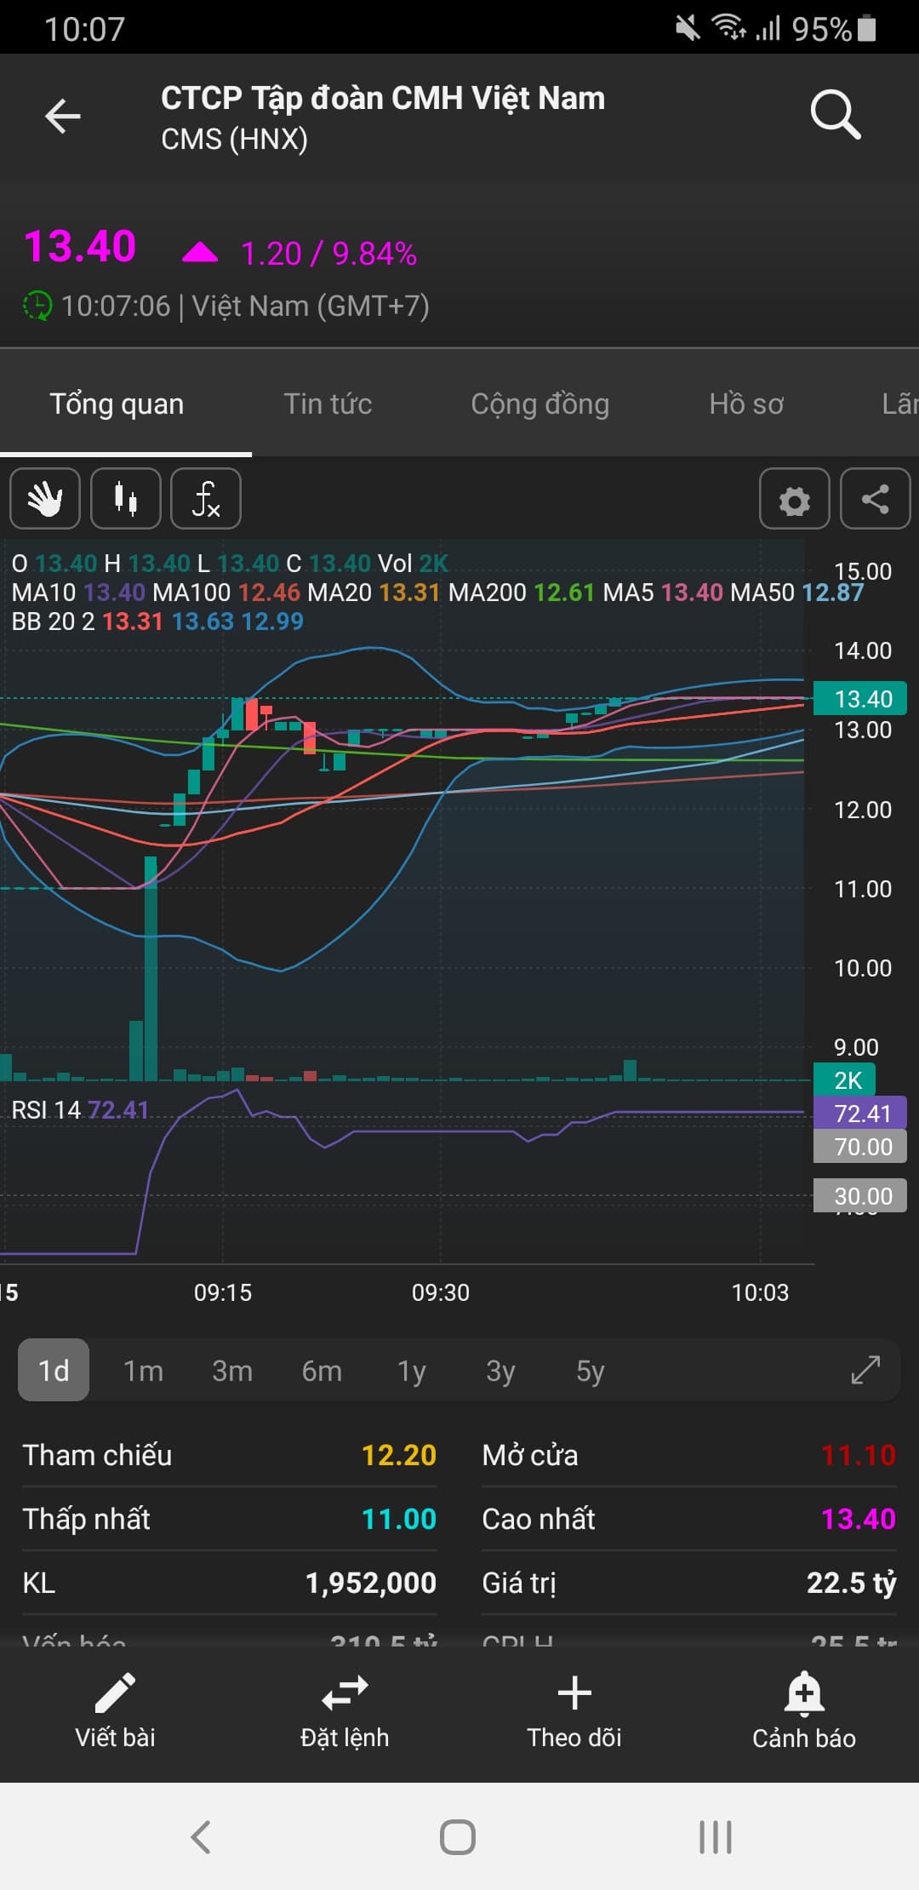This screenshot has width=919, height=1890.
Task: Open chart settings gear
Action: point(794,500)
